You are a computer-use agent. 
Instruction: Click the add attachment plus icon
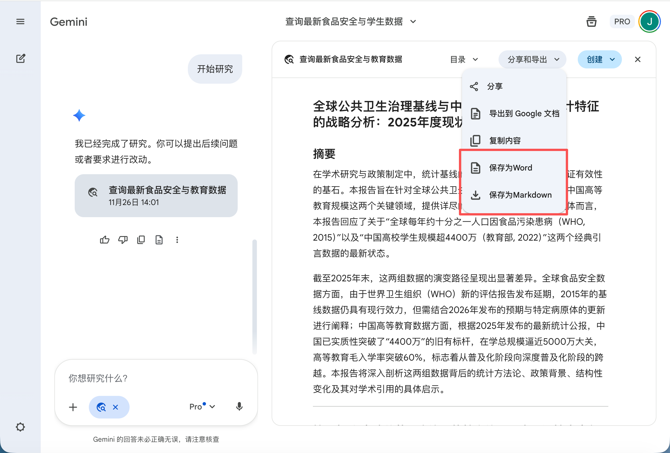coord(73,407)
